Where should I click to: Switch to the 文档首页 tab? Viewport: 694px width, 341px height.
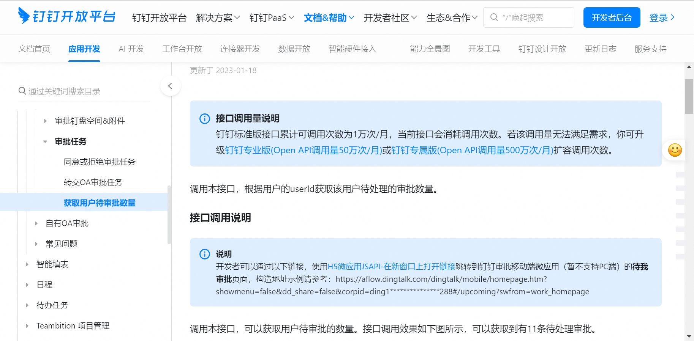pyautogui.click(x=34, y=49)
